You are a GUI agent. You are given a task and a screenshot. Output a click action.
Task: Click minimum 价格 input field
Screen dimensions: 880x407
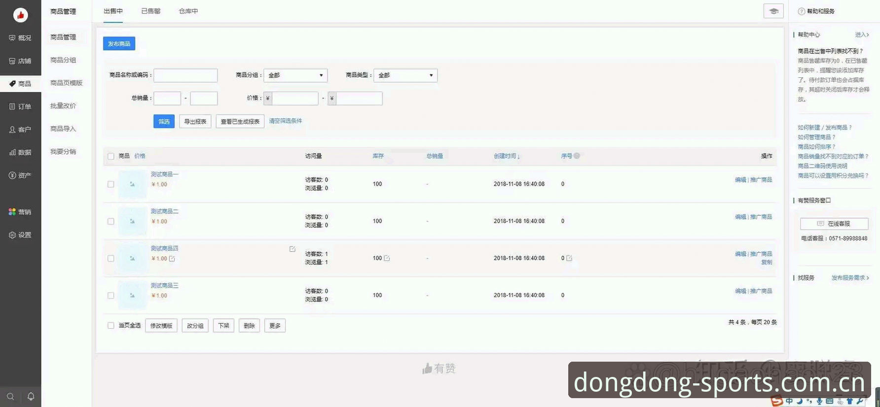[x=295, y=99]
